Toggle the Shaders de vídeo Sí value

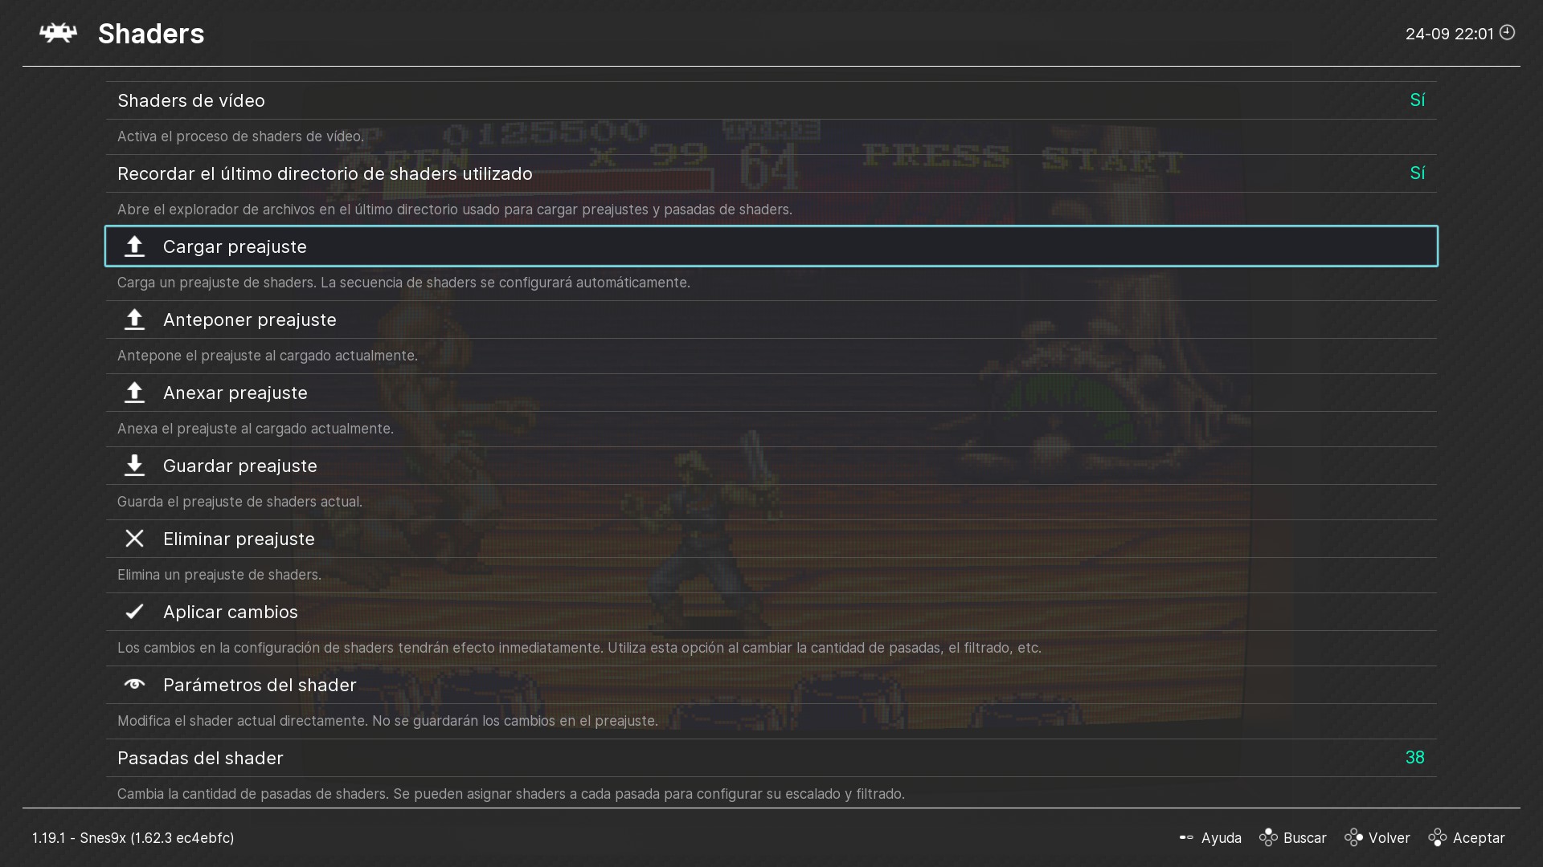[1417, 100]
